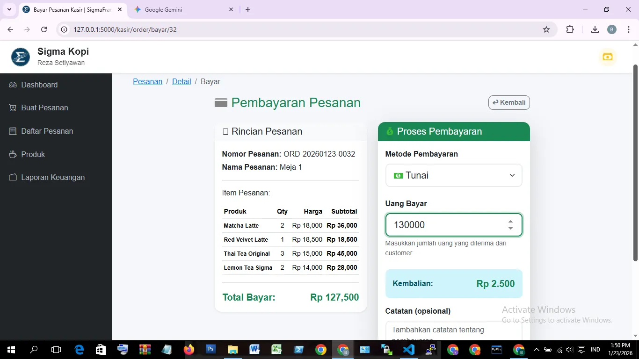Screen dimensions: 639x359
Task: Click the Rp 2.500 Kembalian value
Action: pyautogui.click(x=495, y=284)
